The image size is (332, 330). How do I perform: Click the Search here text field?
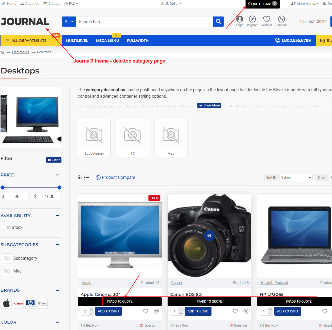click(144, 22)
